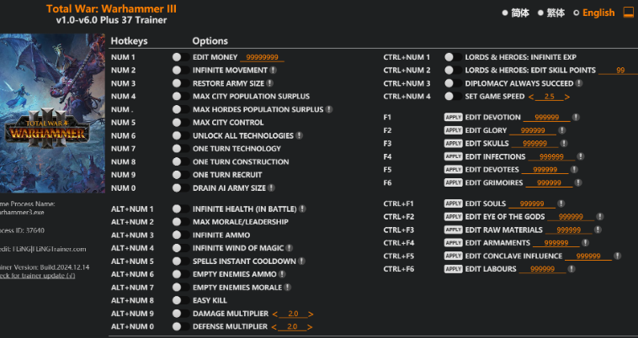The width and height of the screenshot is (638, 338).
Task: Click info icon beside Diplomacy Always Succeed
Action: pyautogui.click(x=578, y=83)
